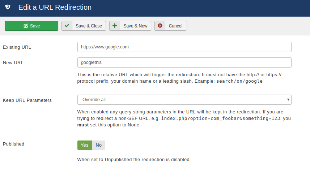
Task: Set Published to No
Action: click(x=99, y=145)
